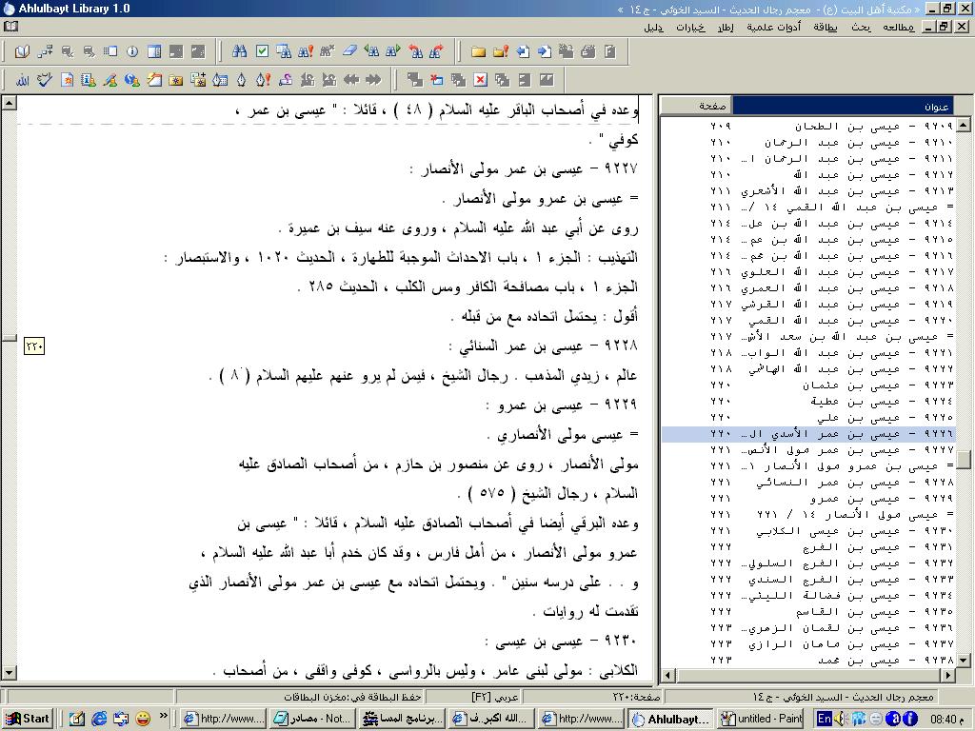Click the plain yellow folder icon
Image resolution: width=975 pixels, height=731 pixels.
pyautogui.click(x=478, y=51)
